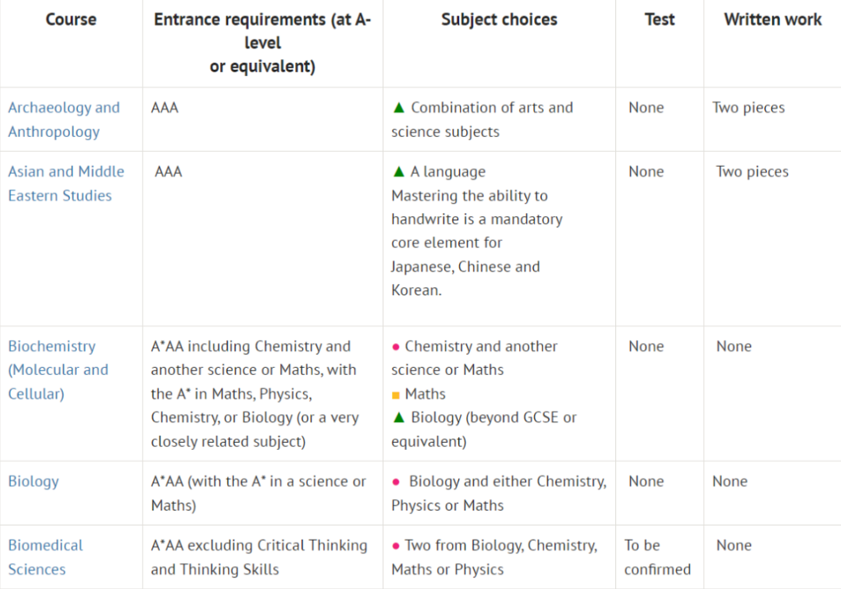Screen dimensions: 841x589
Task: Follow the Biology course link
Action: click(x=33, y=481)
